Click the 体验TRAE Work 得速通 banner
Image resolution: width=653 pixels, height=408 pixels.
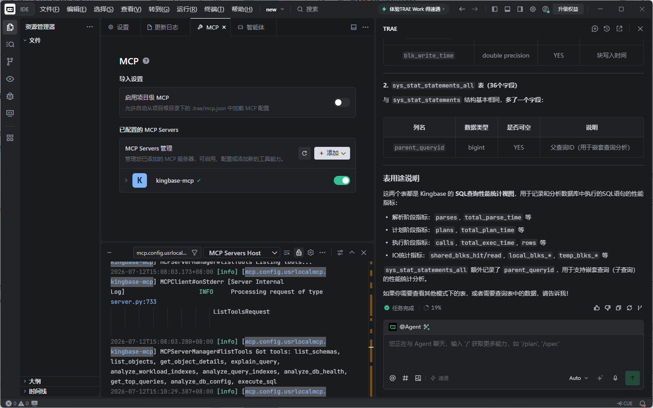point(414,9)
